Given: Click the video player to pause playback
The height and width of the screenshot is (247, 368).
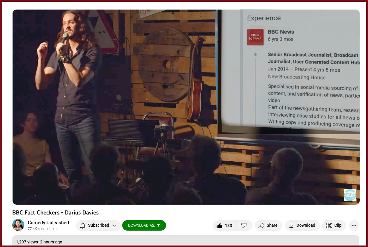Looking at the screenshot, I should [186, 107].
